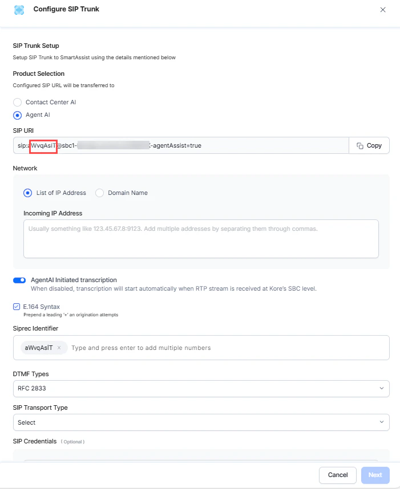This screenshot has width=400, height=489.
Task: Click the Cancel button
Action: click(x=337, y=475)
